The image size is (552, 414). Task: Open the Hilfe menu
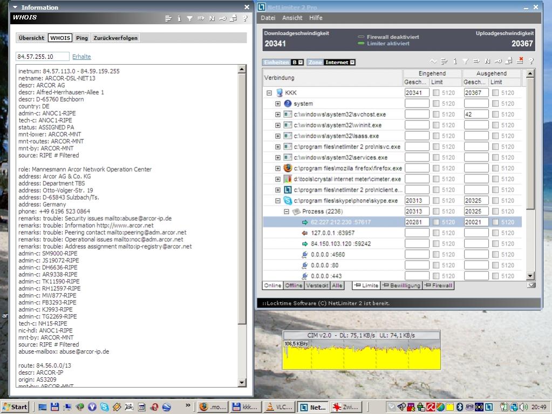316,18
